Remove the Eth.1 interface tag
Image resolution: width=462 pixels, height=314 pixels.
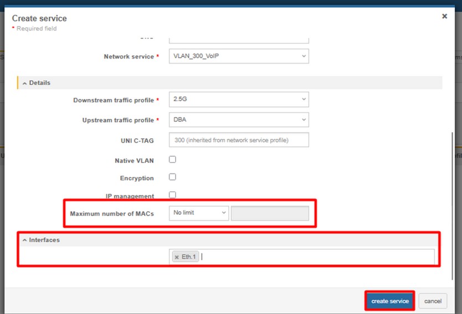pyautogui.click(x=177, y=257)
